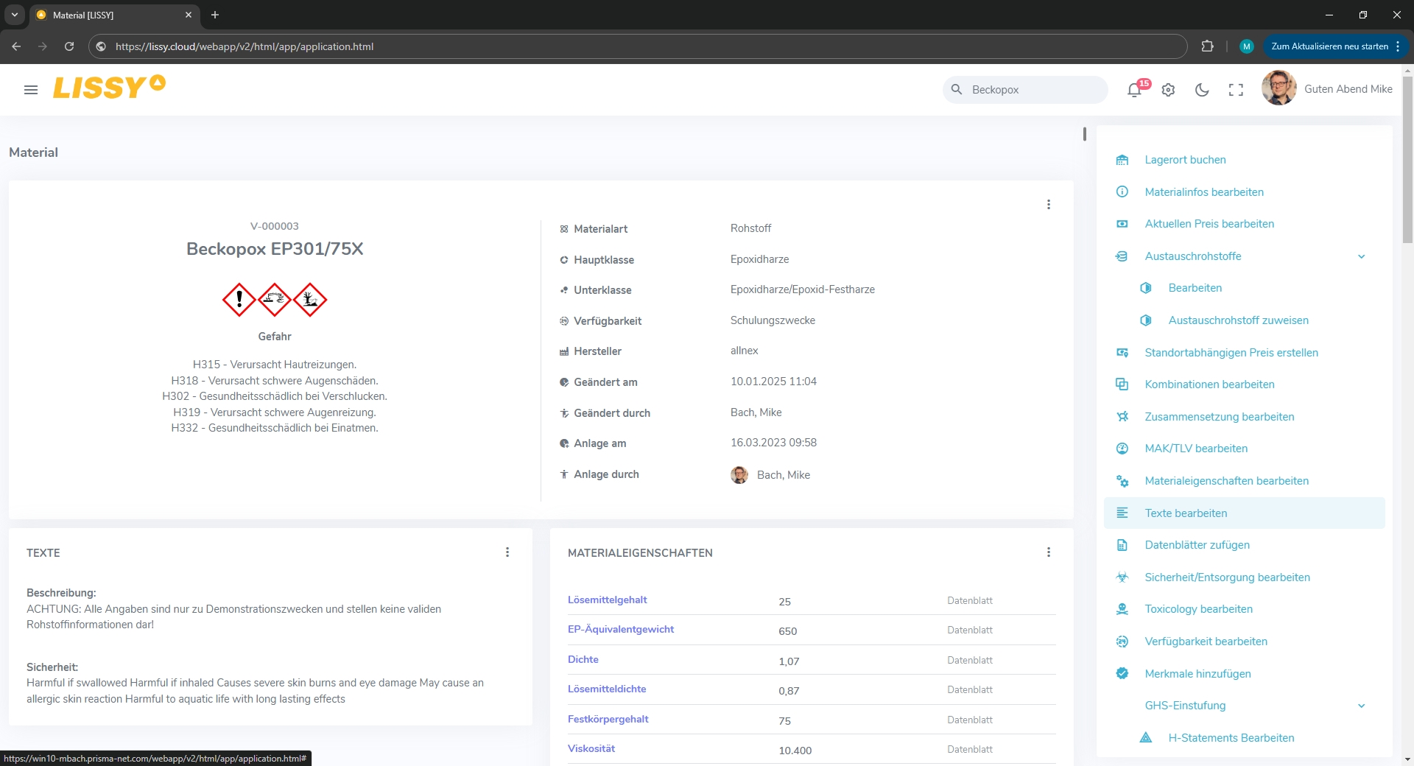Open a new browser tab
The height and width of the screenshot is (766, 1414).
pyautogui.click(x=215, y=15)
